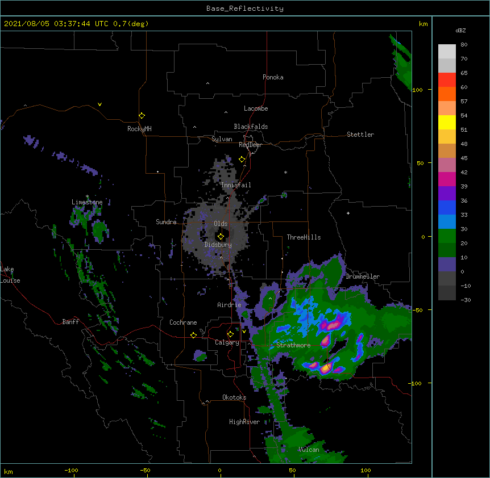Click the yellow V marker east of Calgary
Screen dimensions: 490x478
pyautogui.click(x=244, y=332)
